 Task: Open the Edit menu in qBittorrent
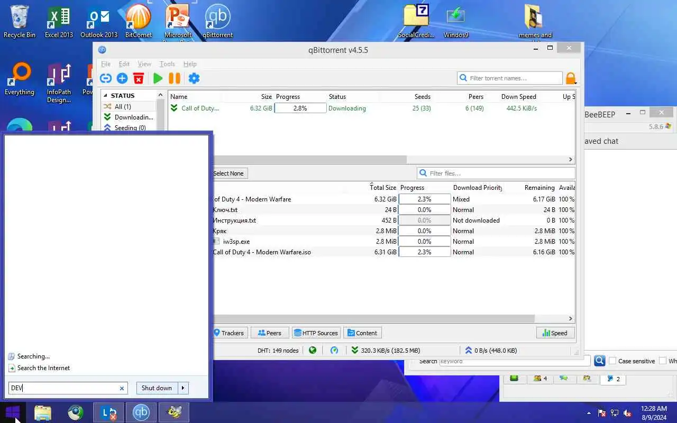124,63
